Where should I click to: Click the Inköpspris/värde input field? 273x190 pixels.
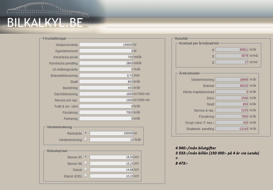106,45
